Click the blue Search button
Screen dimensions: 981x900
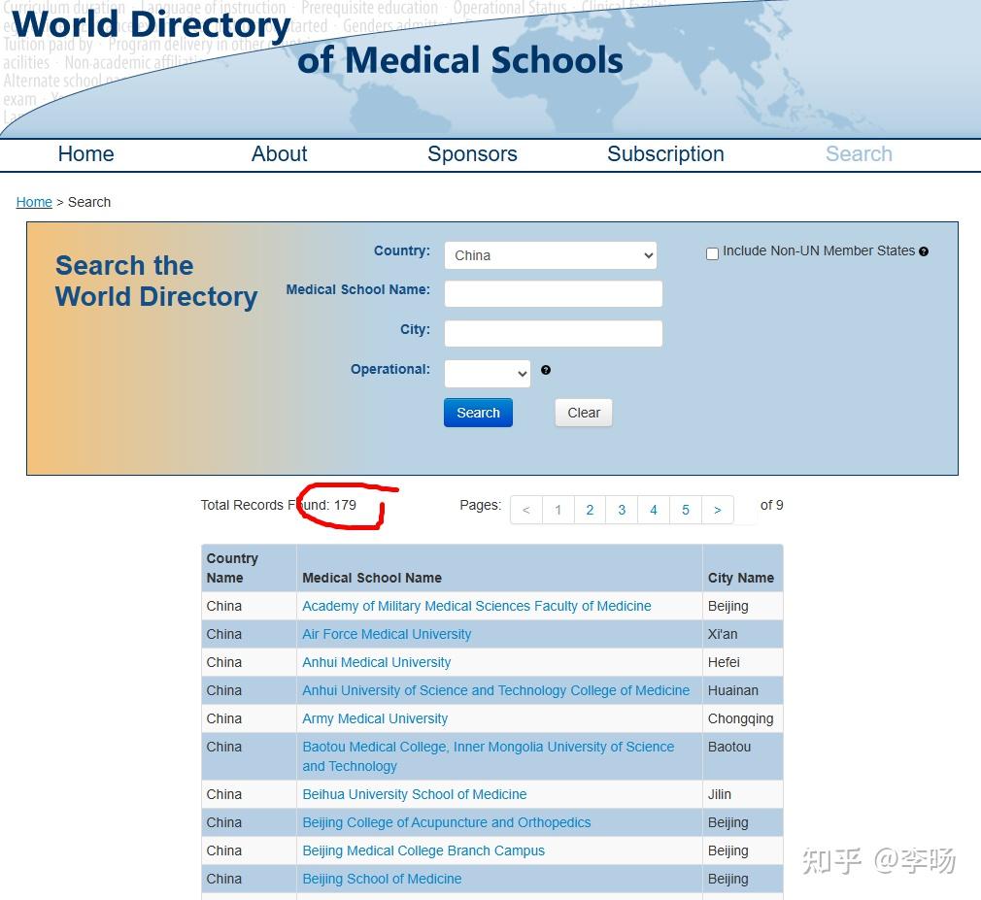coord(478,413)
